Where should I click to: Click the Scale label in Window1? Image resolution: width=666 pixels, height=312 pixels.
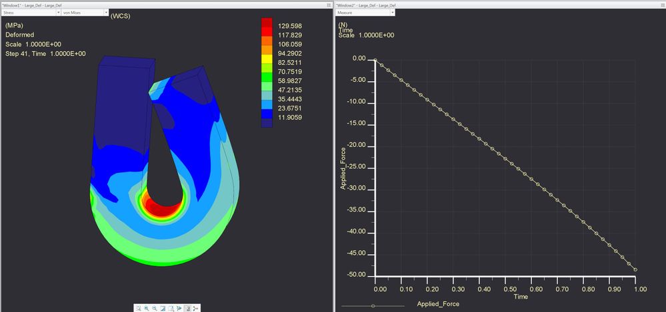[x=33, y=45]
